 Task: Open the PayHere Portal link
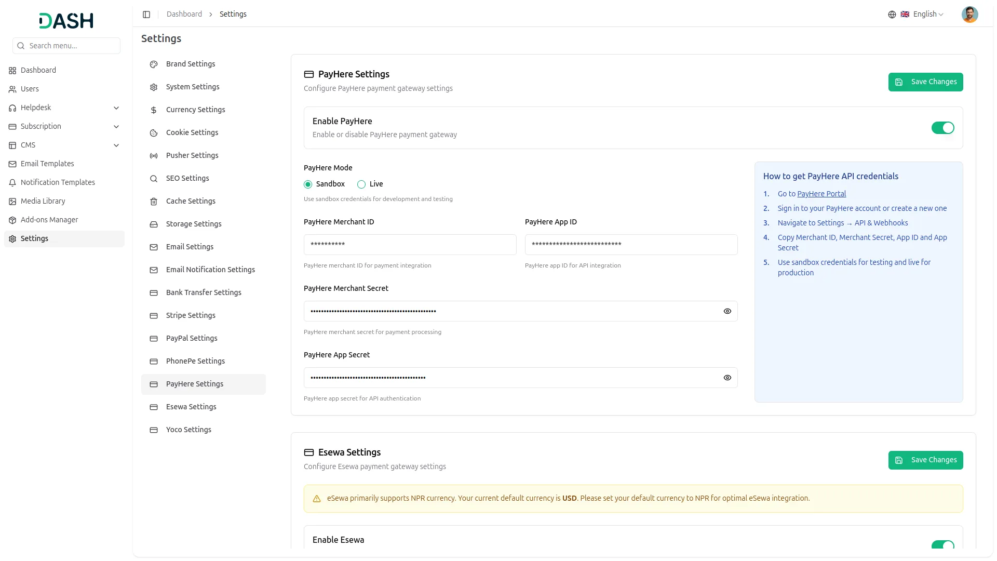point(821,194)
